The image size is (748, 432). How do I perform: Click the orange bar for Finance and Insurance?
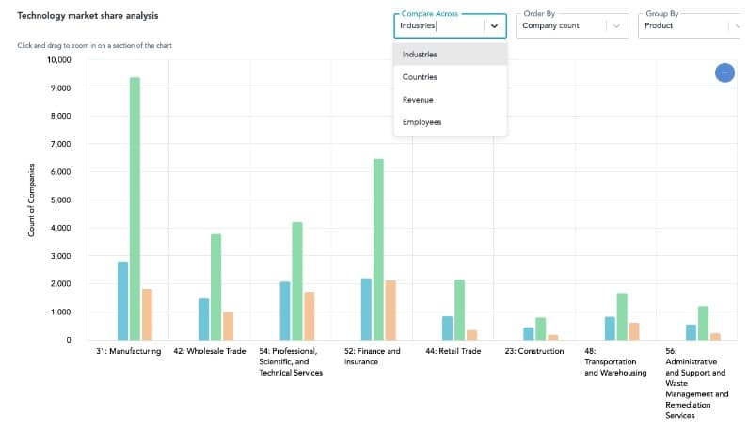(390, 310)
